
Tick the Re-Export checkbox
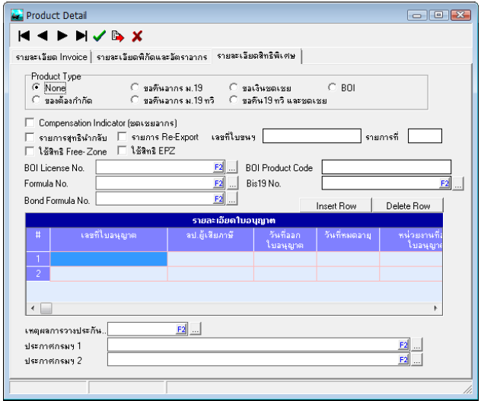point(123,137)
